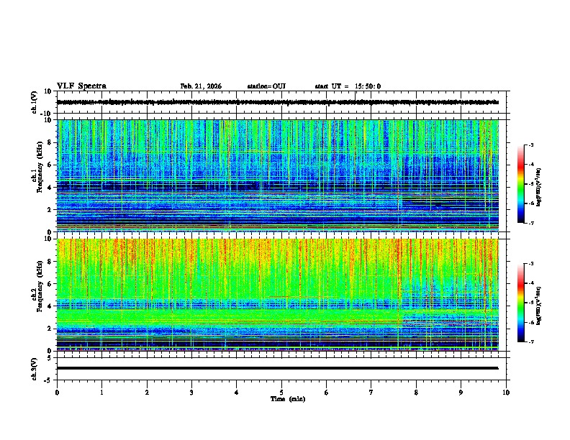The image size is (570, 440).
Task: Click time axis tick label "3"
Action: (191, 393)
